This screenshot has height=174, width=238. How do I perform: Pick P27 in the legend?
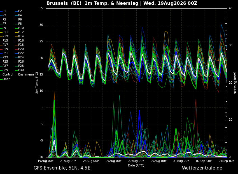tap(4, 66)
